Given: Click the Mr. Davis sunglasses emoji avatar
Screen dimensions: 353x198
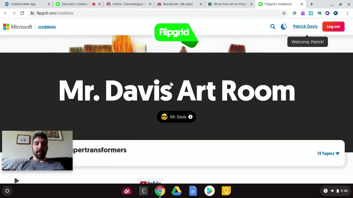Looking at the screenshot, I should click(x=164, y=117).
